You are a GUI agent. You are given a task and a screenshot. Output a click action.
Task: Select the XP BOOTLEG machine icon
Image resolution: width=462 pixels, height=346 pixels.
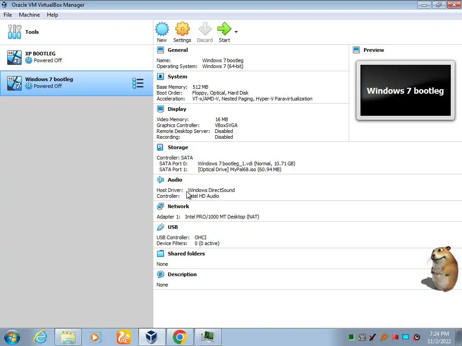tap(14, 57)
